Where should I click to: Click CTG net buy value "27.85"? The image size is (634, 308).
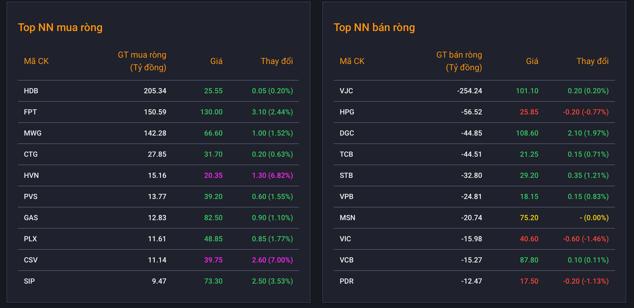pyautogui.click(x=157, y=154)
